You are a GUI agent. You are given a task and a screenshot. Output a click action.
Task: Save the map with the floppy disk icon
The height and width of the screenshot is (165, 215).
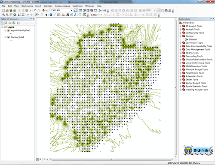[11, 10]
